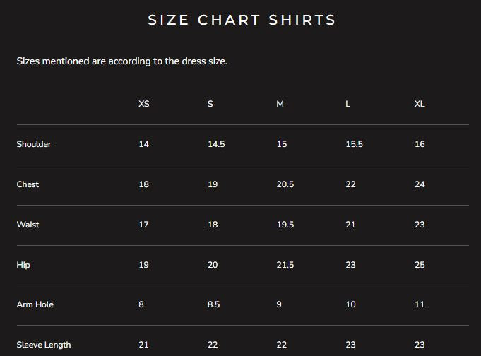Click the Arm Hole value 8.5
The image size is (481, 356).
coord(213,304)
